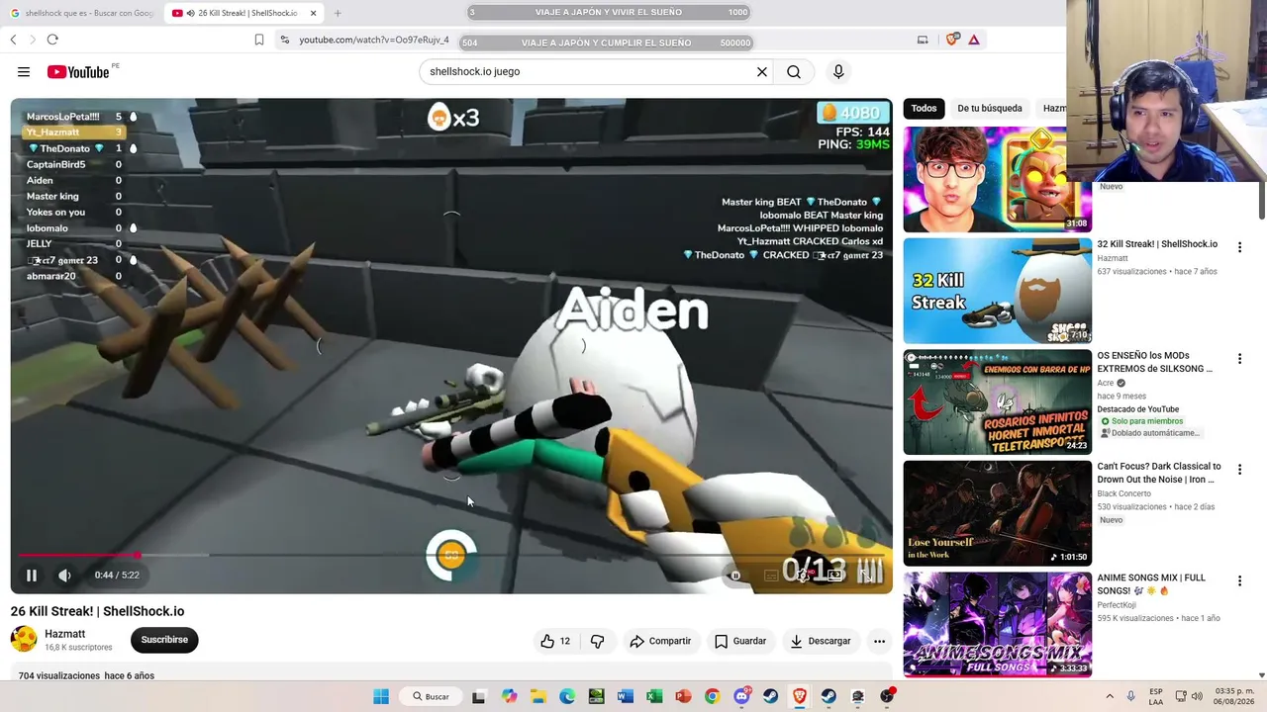Open Word from the taskbar
The image size is (1267, 712).
pyautogui.click(x=625, y=696)
